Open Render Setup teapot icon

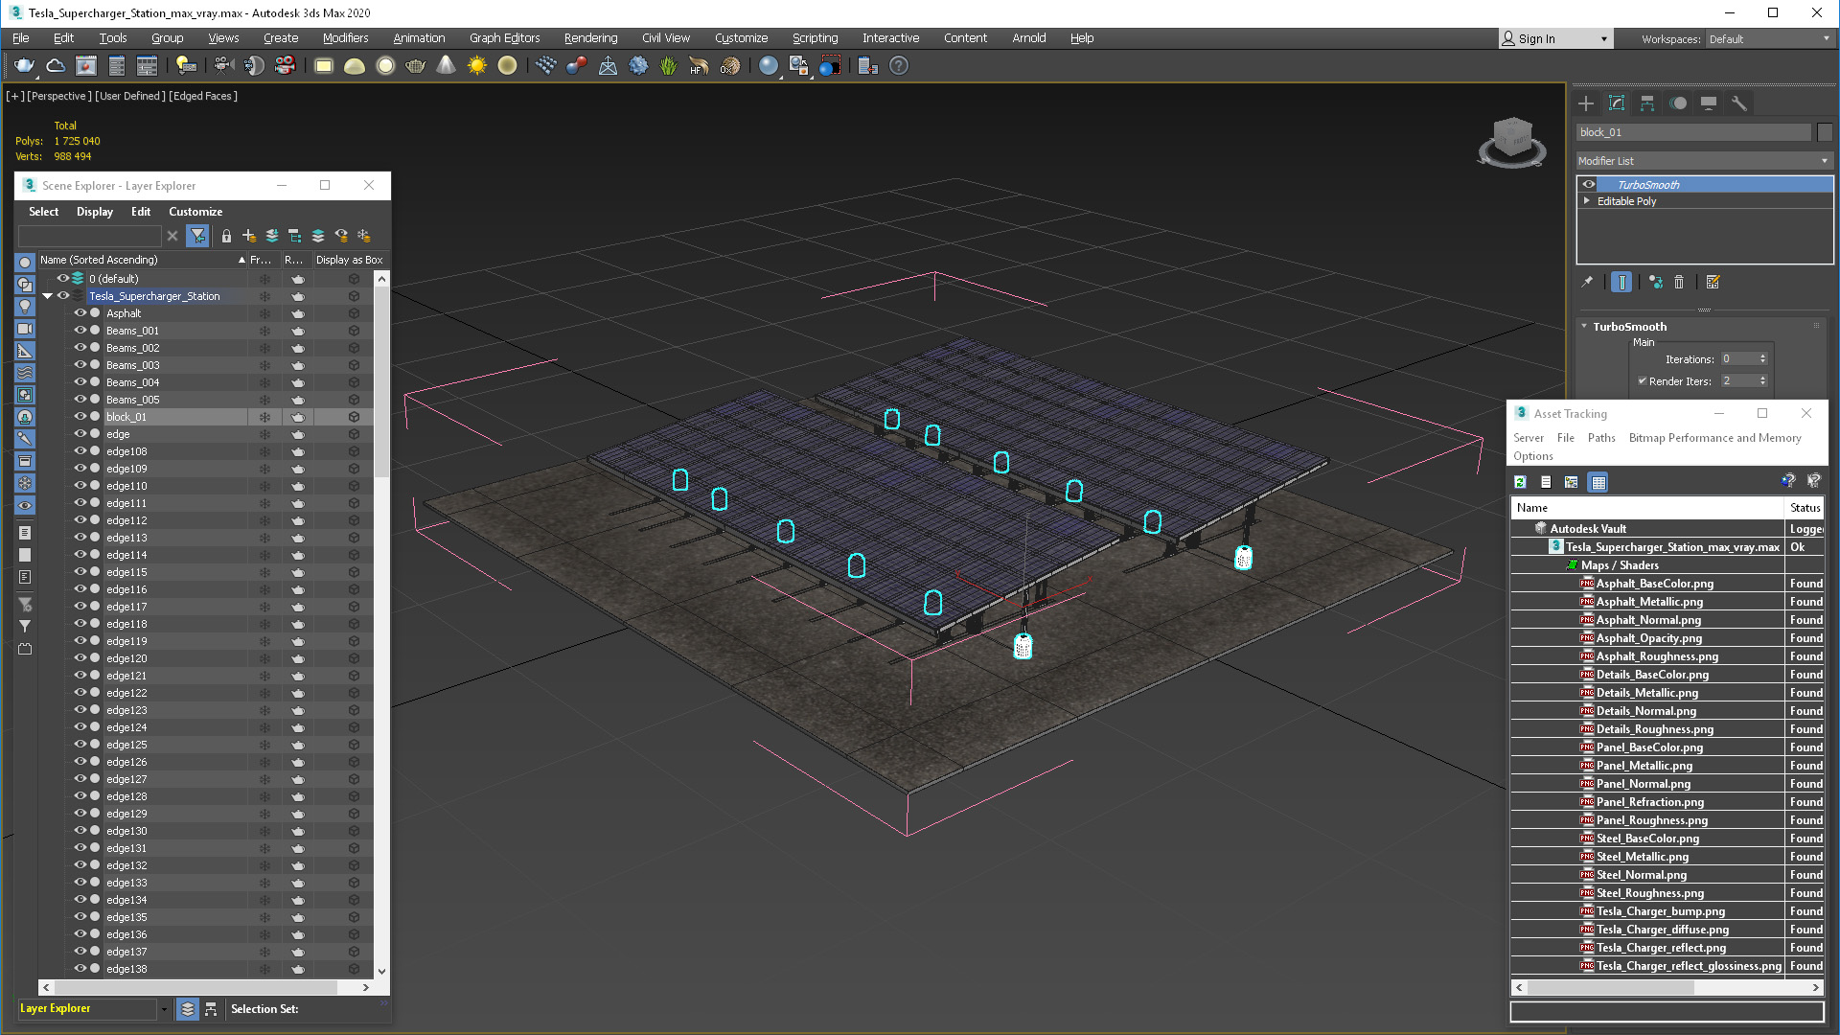point(24,66)
